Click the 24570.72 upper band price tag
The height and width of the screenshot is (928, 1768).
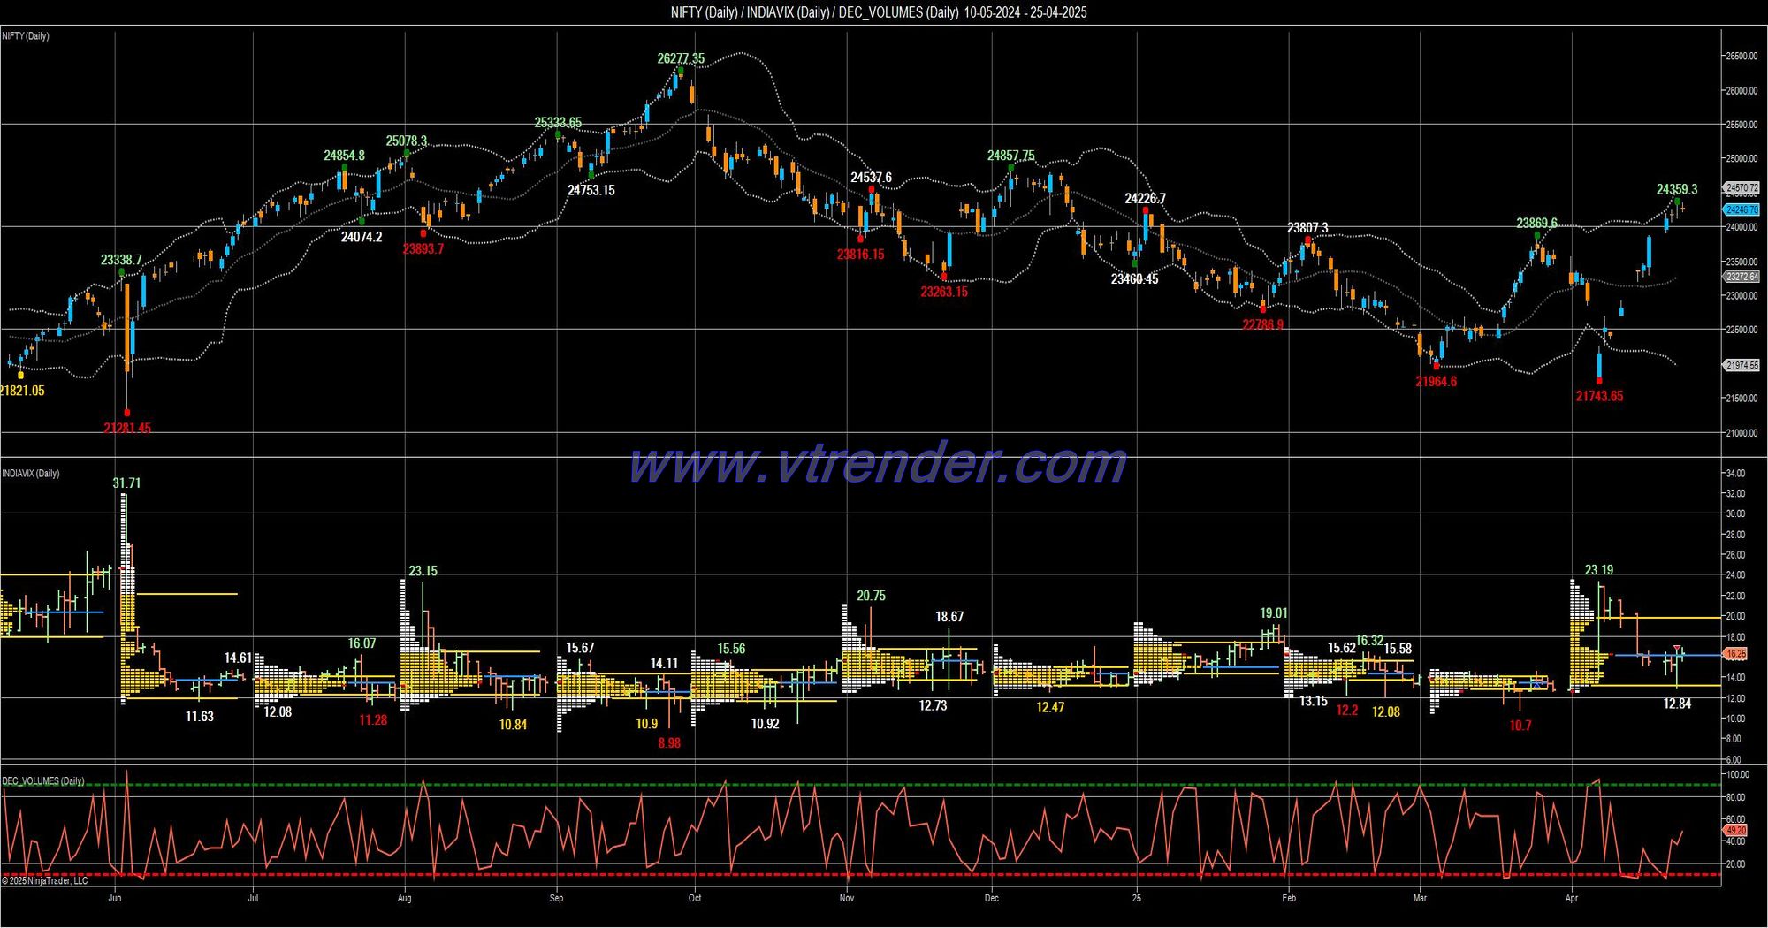1741,188
